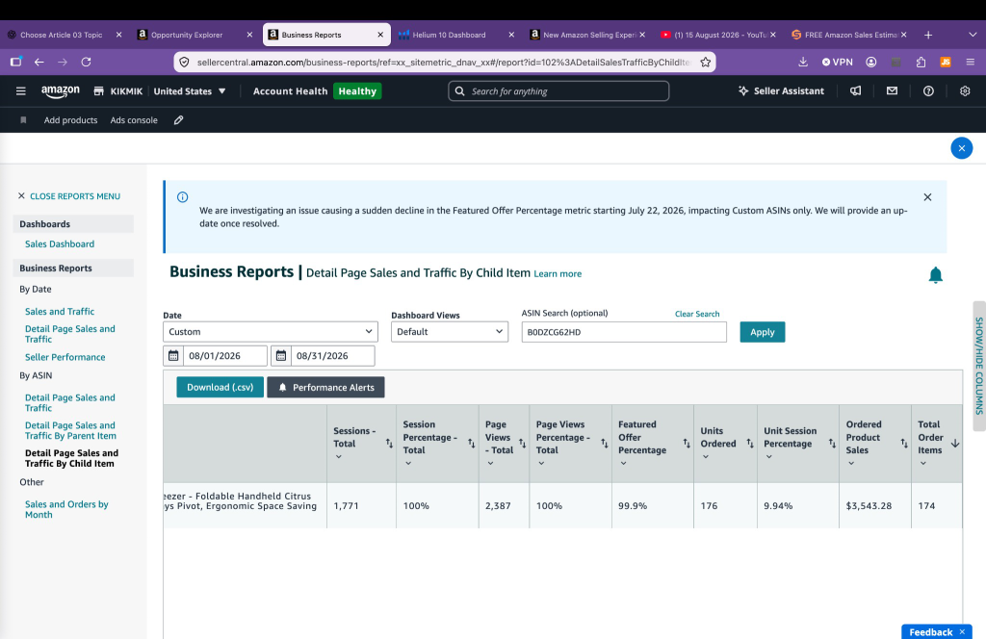986x639 pixels.
Task: Click the start date field 08/01/2026
Action: [x=225, y=356]
